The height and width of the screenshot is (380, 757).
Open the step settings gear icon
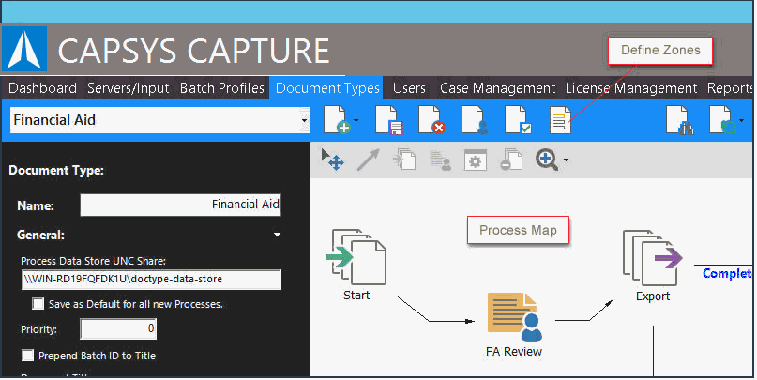click(475, 160)
